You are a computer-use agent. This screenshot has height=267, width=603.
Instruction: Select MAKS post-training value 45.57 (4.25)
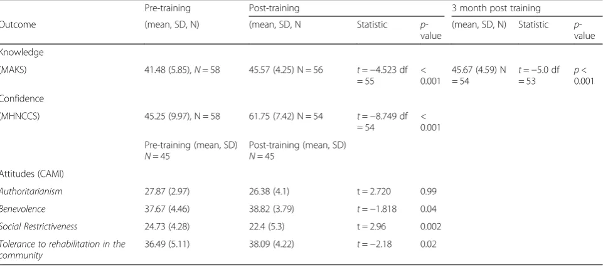(x=286, y=71)
